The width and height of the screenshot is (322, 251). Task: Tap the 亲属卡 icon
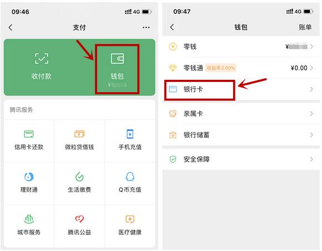pos(173,114)
